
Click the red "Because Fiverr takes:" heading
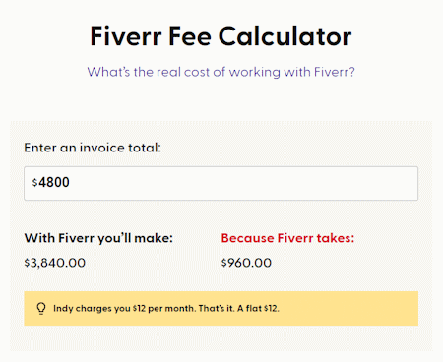(287, 238)
